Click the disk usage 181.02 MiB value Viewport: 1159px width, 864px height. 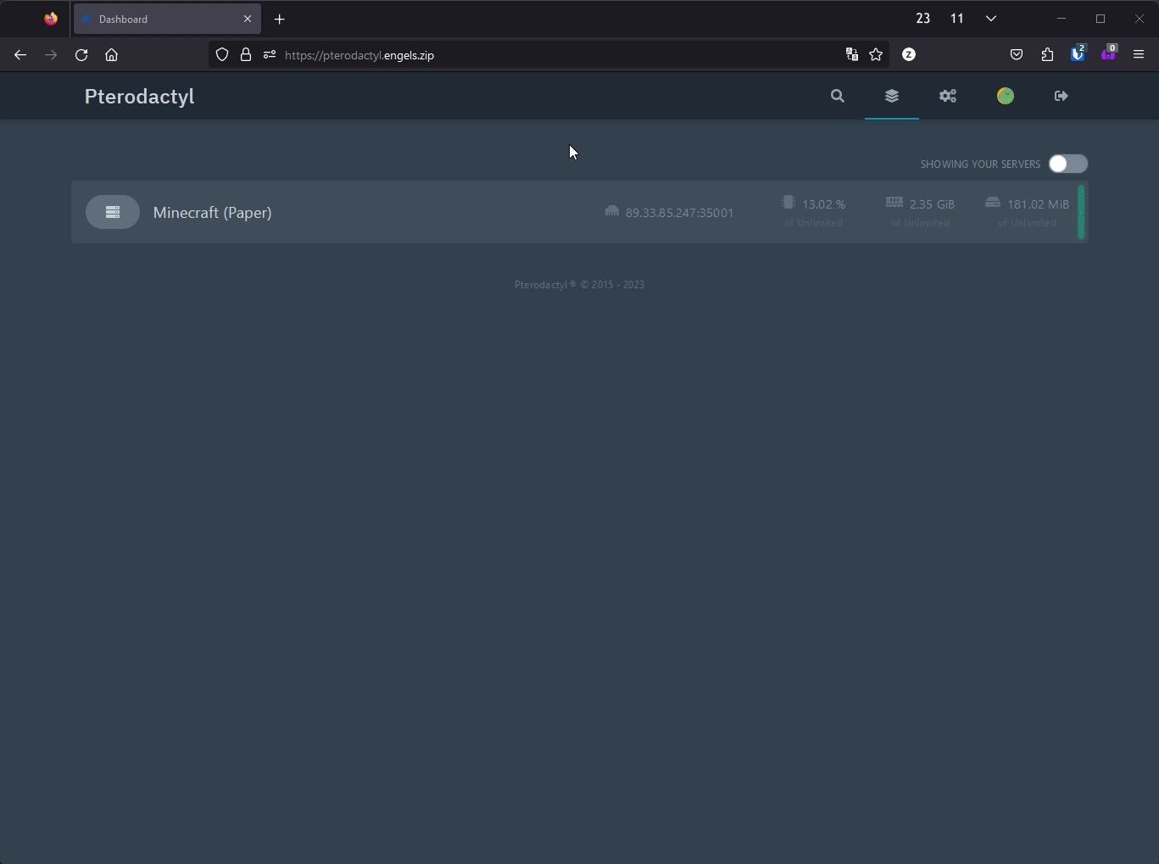[1038, 204]
